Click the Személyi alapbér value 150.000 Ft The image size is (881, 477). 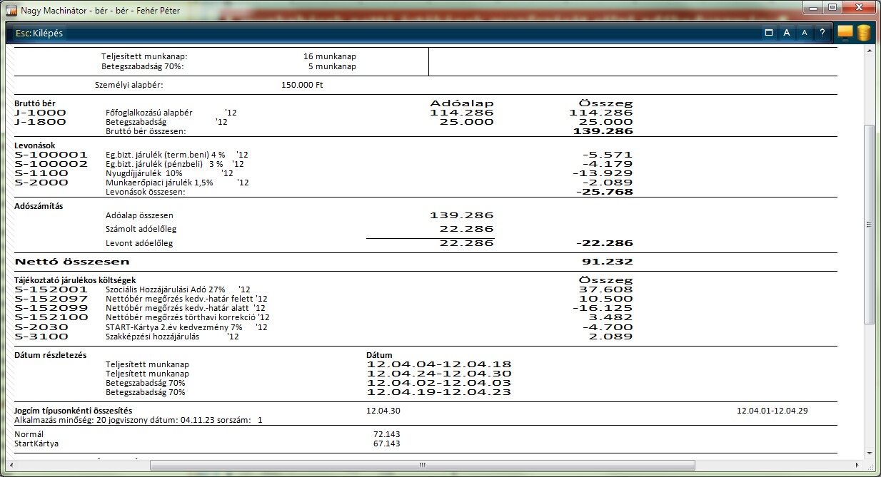303,85
